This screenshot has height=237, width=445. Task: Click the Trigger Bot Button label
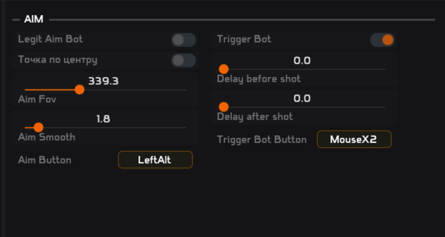pos(262,140)
